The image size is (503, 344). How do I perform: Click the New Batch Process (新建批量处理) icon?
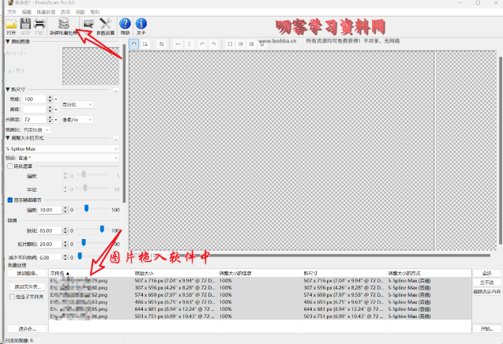point(66,25)
